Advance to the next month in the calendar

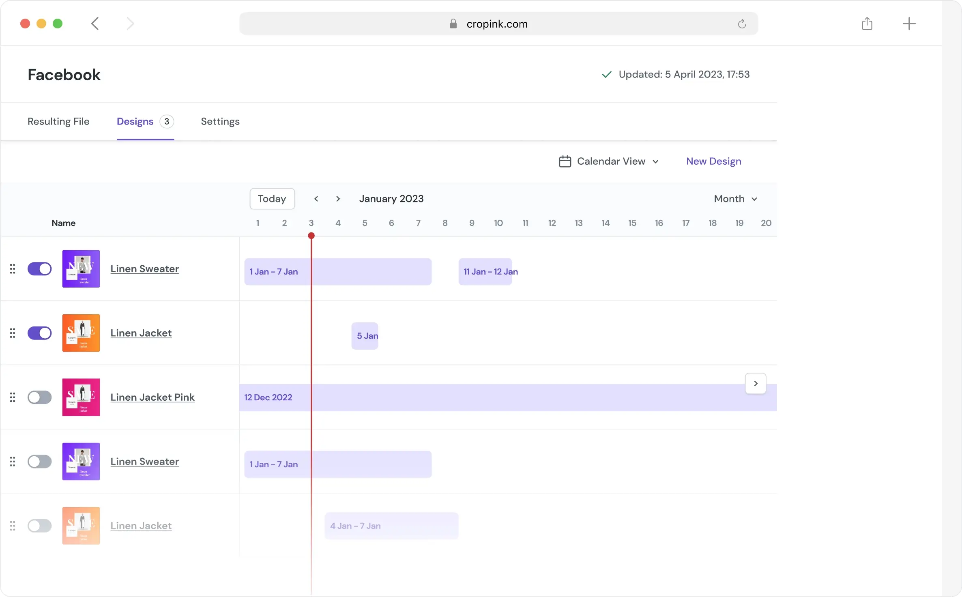(x=338, y=199)
